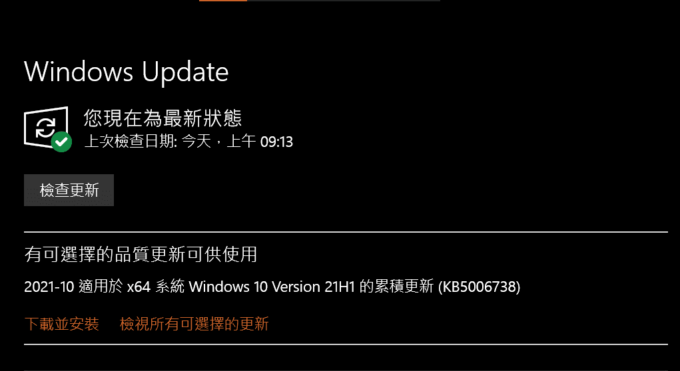Click the gray progress track at the top
The width and height of the screenshot is (680, 371).
pyautogui.click(x=344, y=1)
